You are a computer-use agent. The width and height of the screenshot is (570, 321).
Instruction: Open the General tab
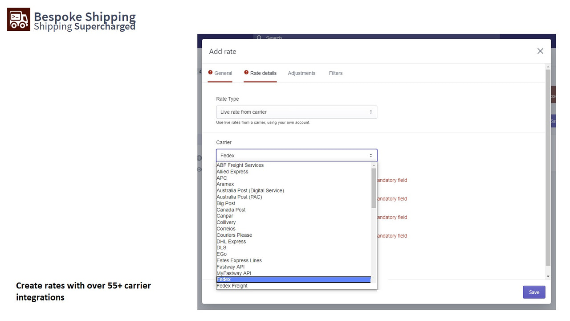[x=223, y=73]
